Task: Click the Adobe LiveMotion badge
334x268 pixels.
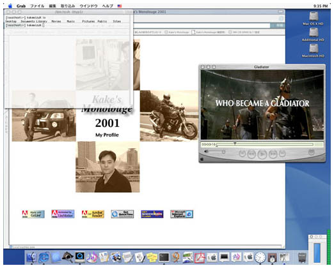Action: [x=63, y=214]
